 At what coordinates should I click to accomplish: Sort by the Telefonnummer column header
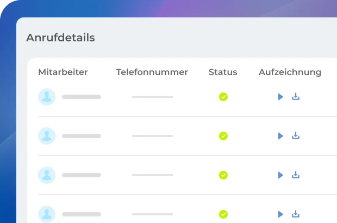tap(152, 72)
